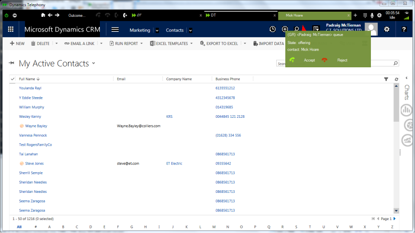The width and height of the screenshot is (415, 233).
Task: Click the answer call phone icon
Action: point(98,16)
